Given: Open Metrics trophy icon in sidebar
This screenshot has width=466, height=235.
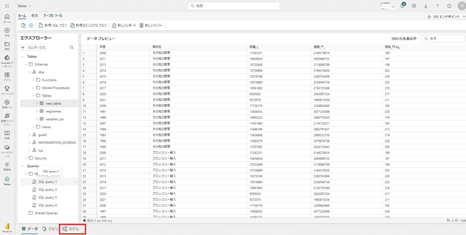Looking at the screenshot, I should pos(7,90).
